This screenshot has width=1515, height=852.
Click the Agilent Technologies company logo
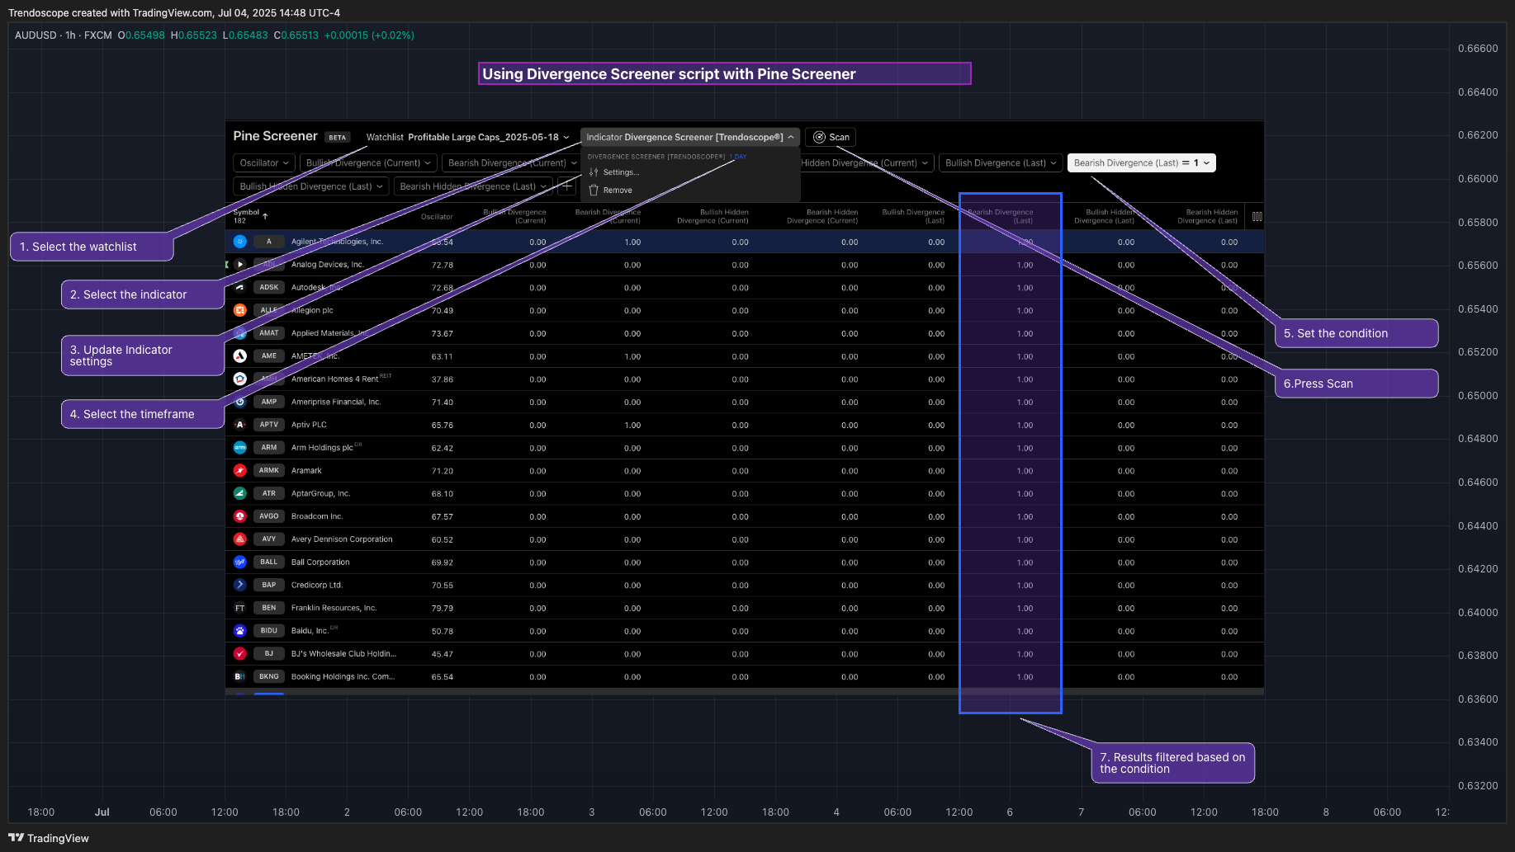[x=239, y=242]
